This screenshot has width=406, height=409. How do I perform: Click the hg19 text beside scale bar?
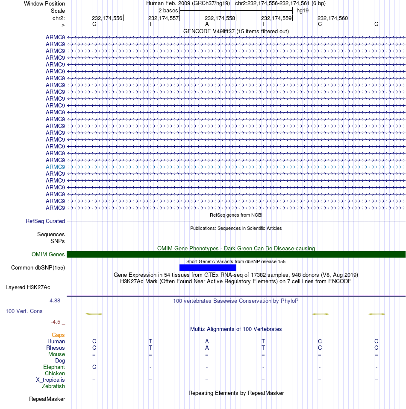coord(303,11)
